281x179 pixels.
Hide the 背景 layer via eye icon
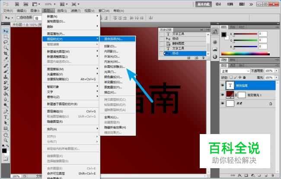(223, 103)
